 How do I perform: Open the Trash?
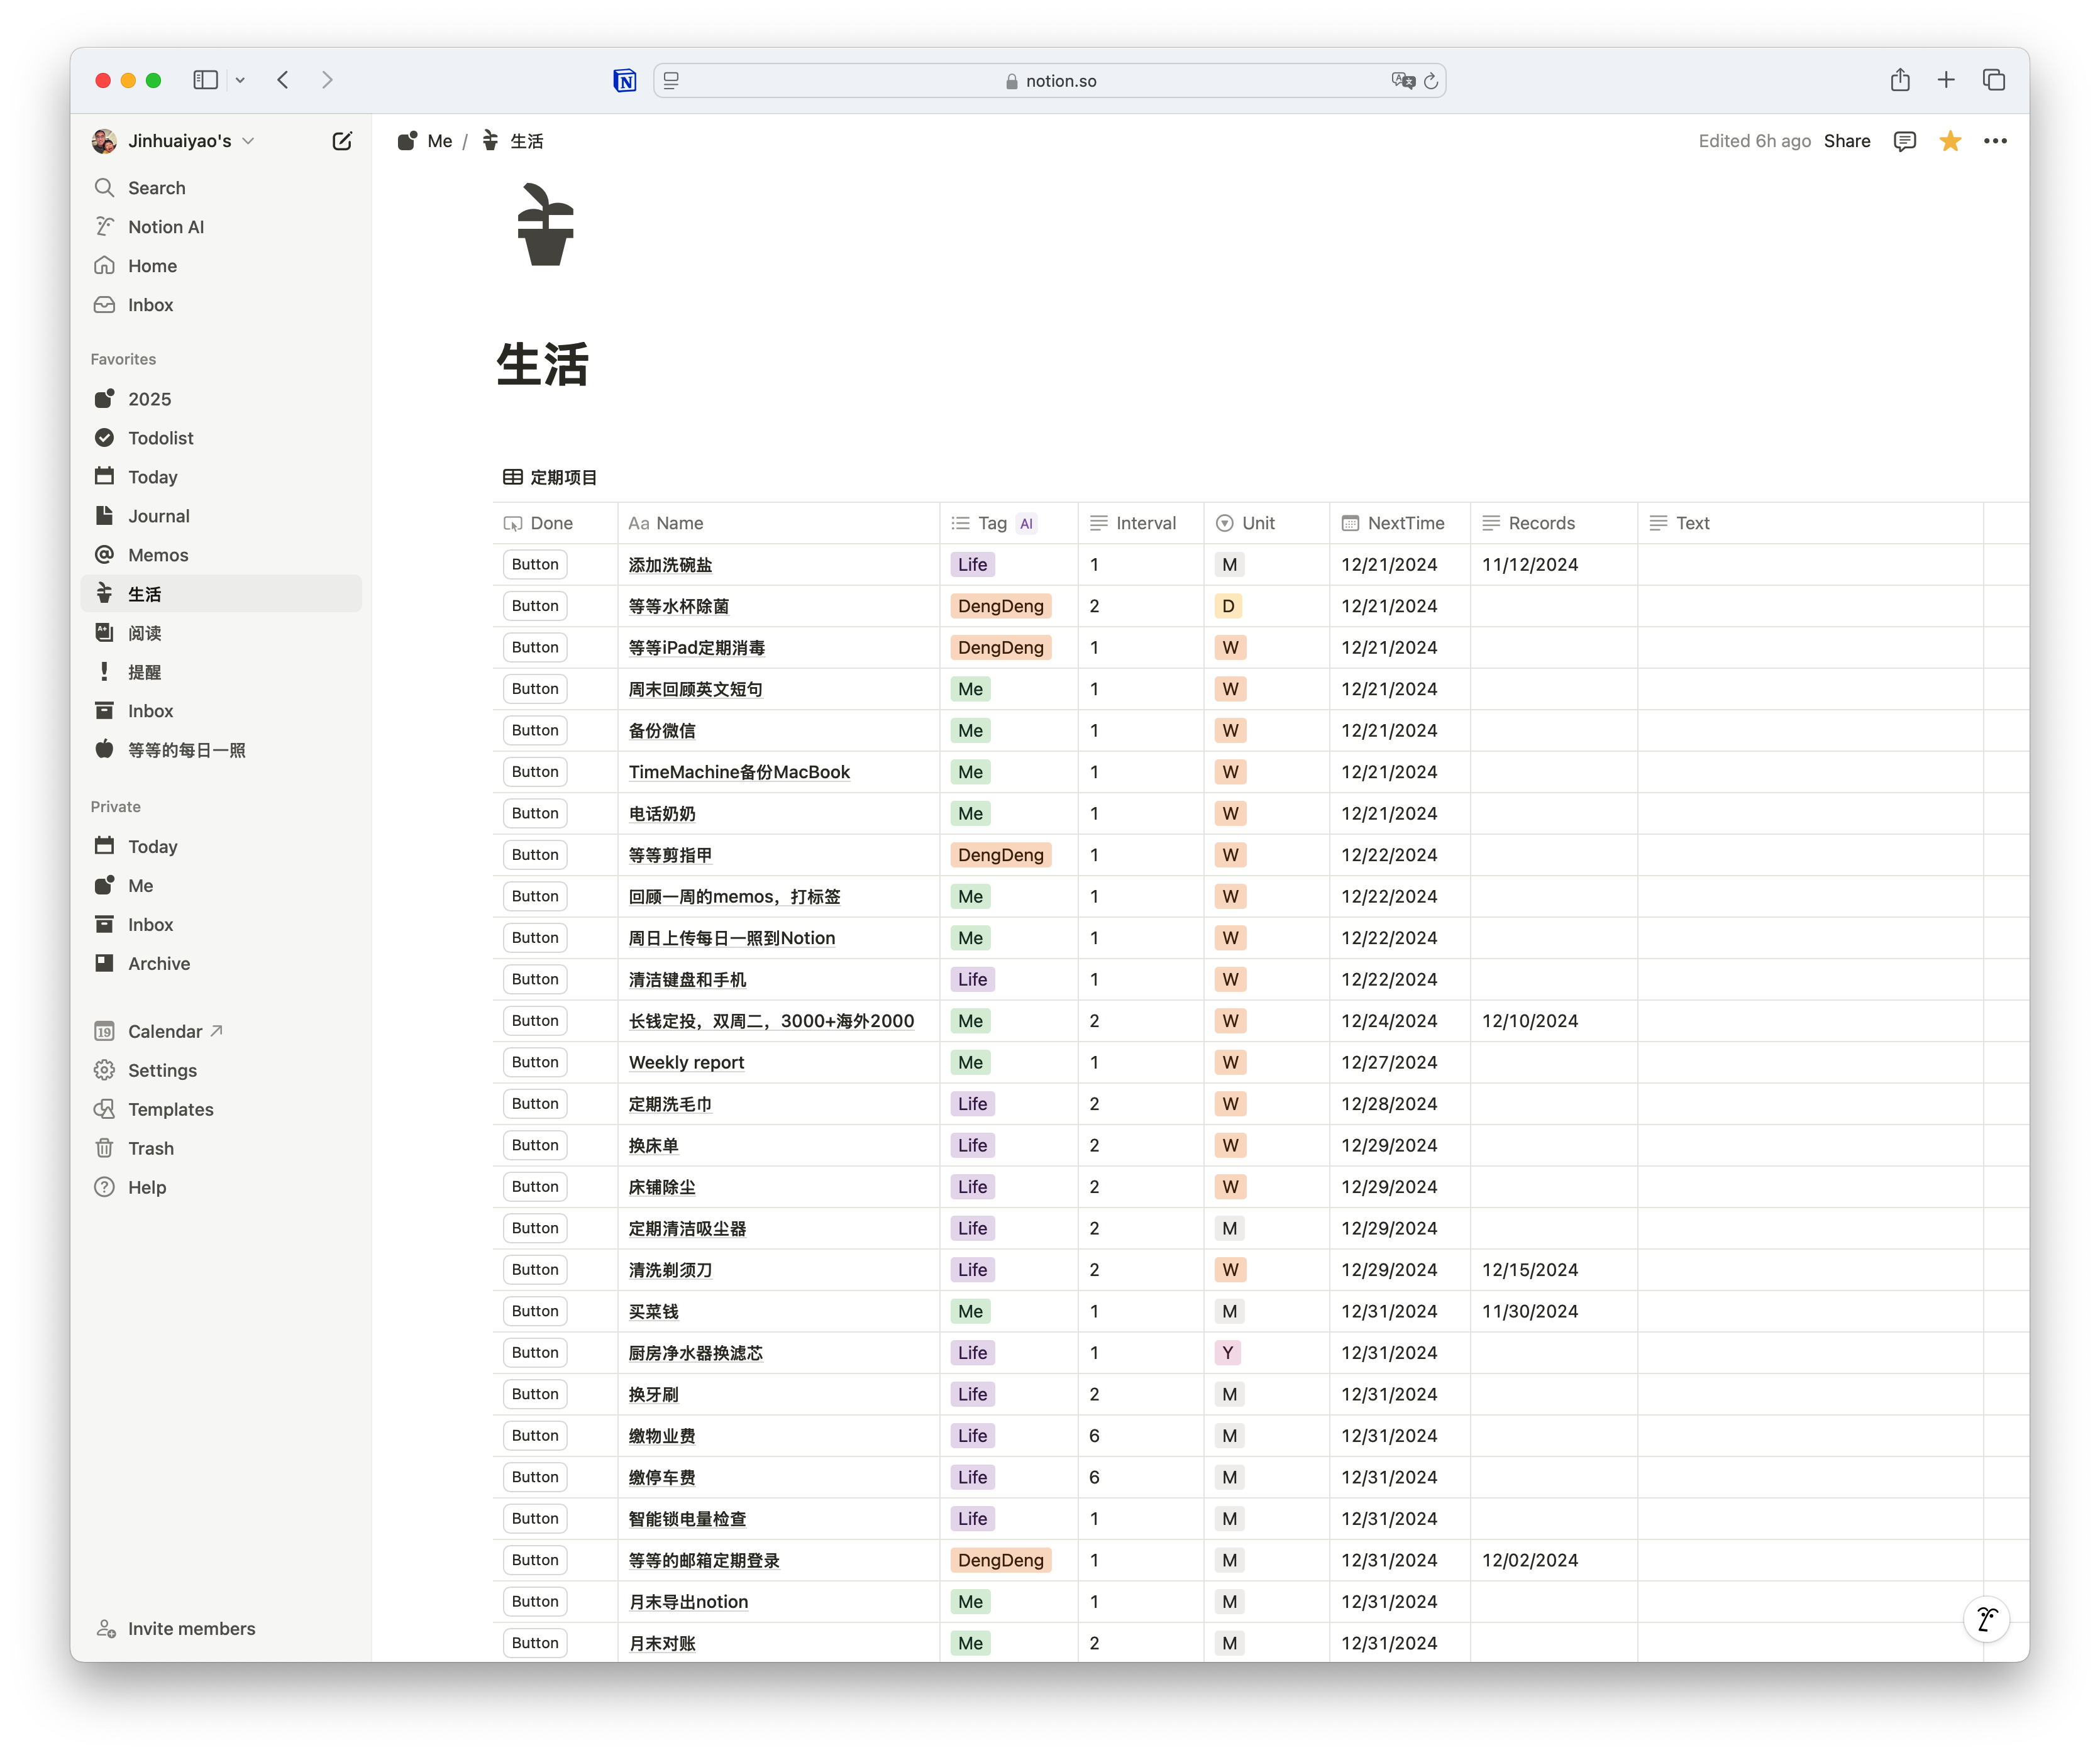point(220,1148)
